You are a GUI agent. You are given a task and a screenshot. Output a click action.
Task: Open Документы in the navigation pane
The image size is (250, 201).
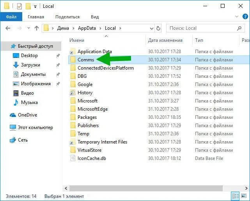click(33, 74)
